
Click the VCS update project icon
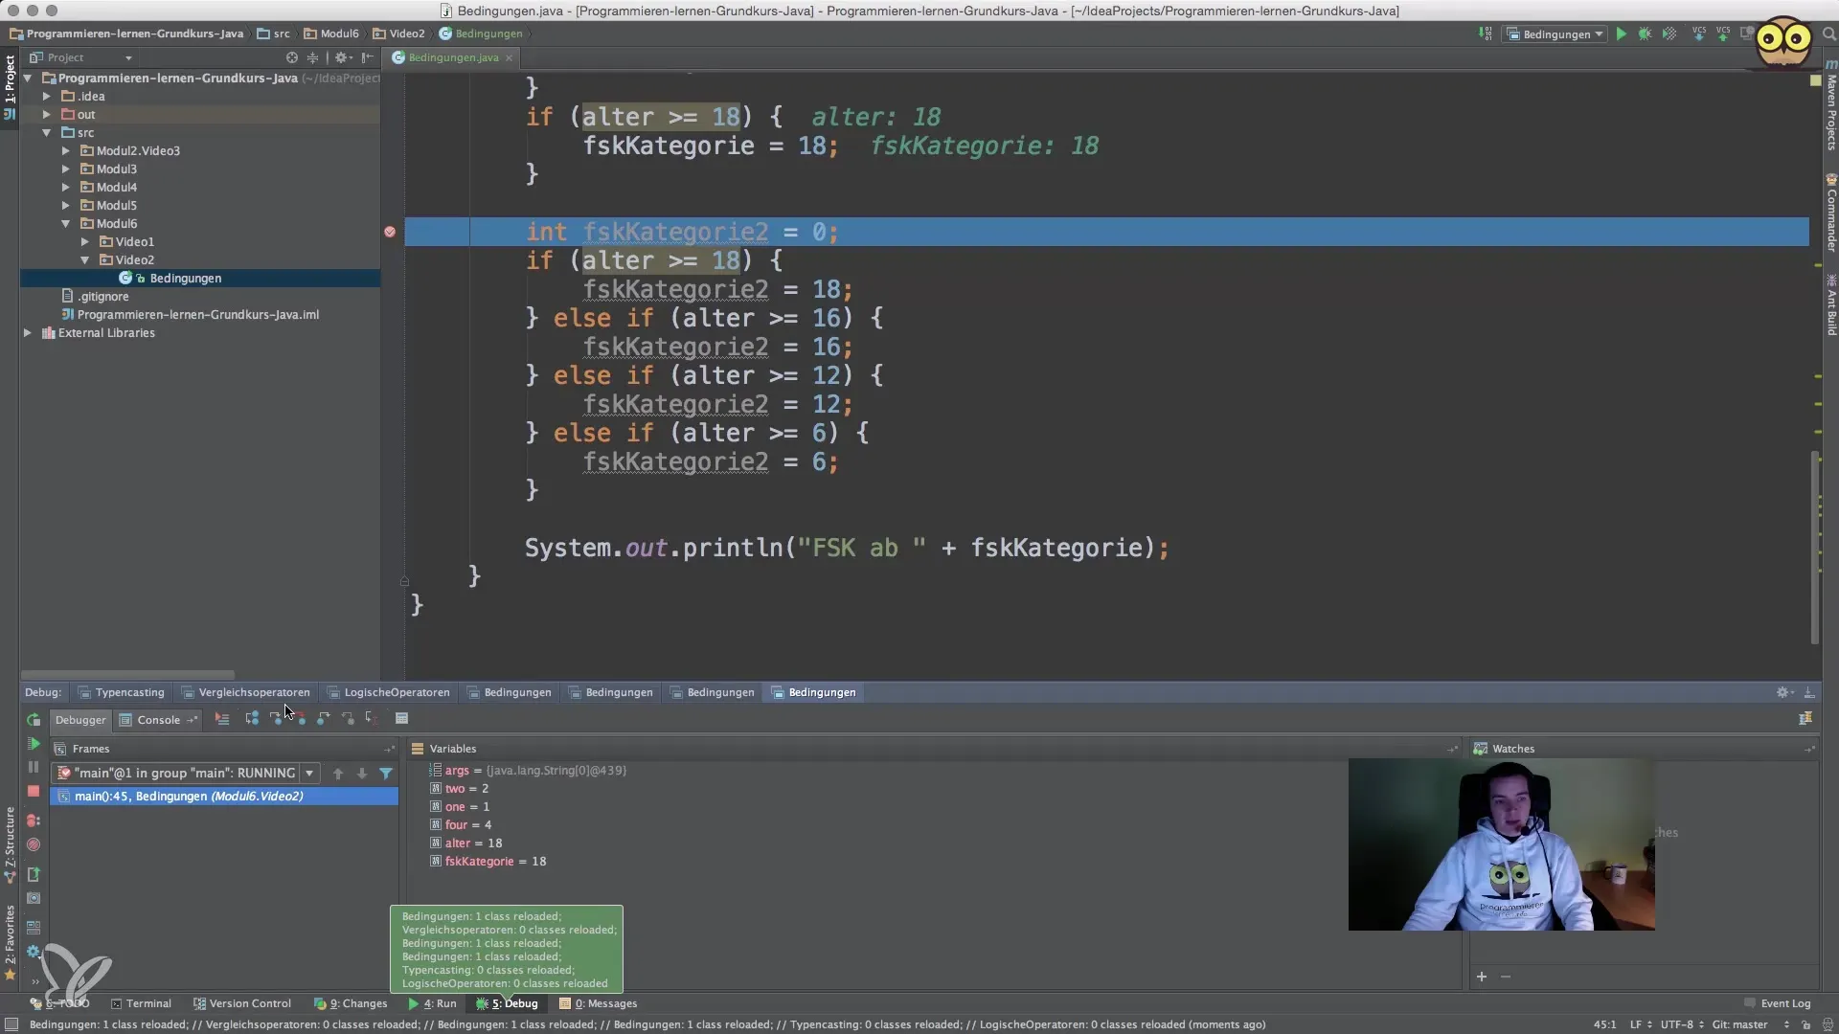tap(1698, 34)
